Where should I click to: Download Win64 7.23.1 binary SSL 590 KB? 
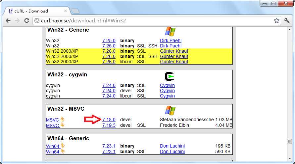click(x=109, y=151)
